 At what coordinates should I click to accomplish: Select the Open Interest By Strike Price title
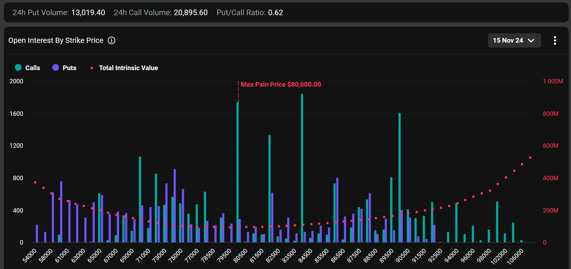pos(56,40)
